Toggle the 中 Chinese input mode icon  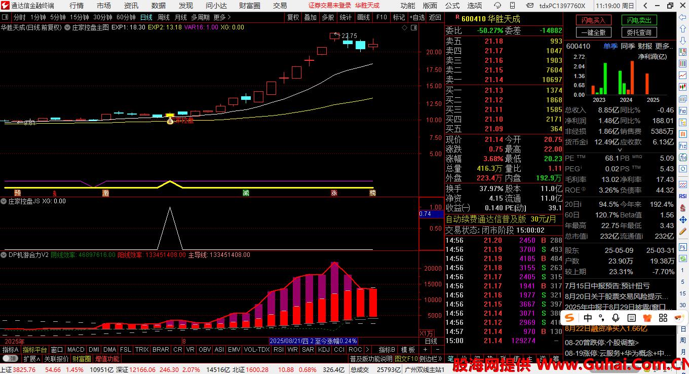[x=588, y=318]
